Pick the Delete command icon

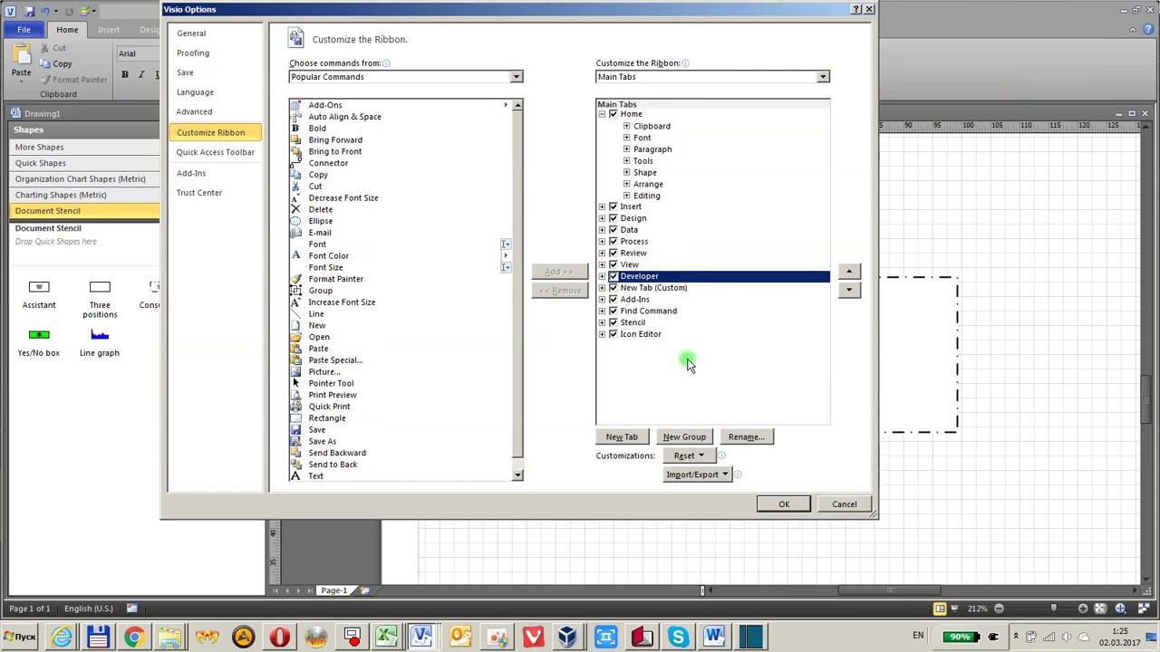[x=295, y=209]
